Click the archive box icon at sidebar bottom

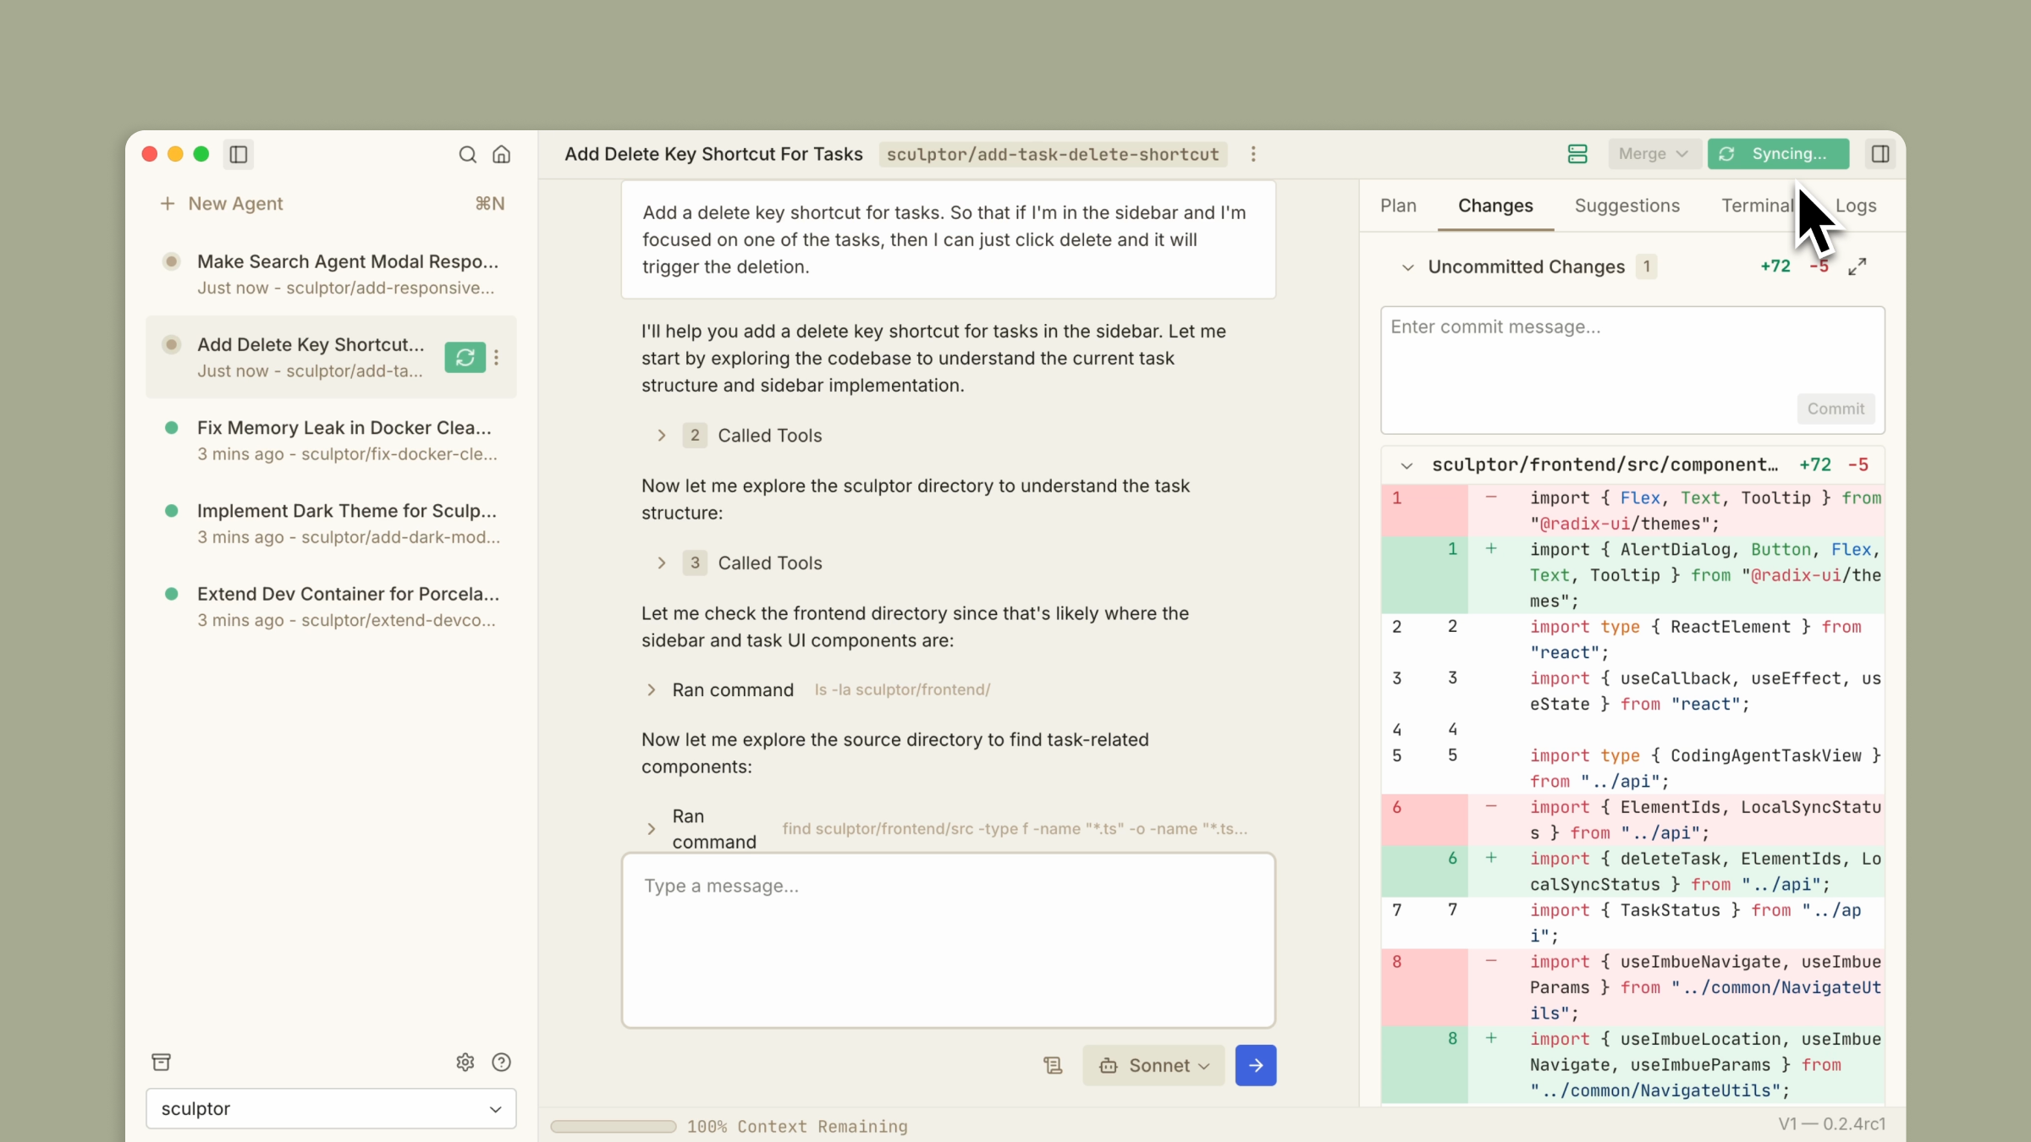[x=161, y=1062]
